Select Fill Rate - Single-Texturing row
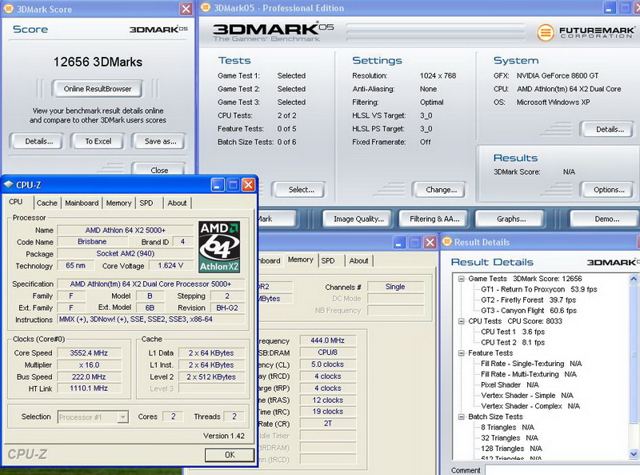 [531, 364]
